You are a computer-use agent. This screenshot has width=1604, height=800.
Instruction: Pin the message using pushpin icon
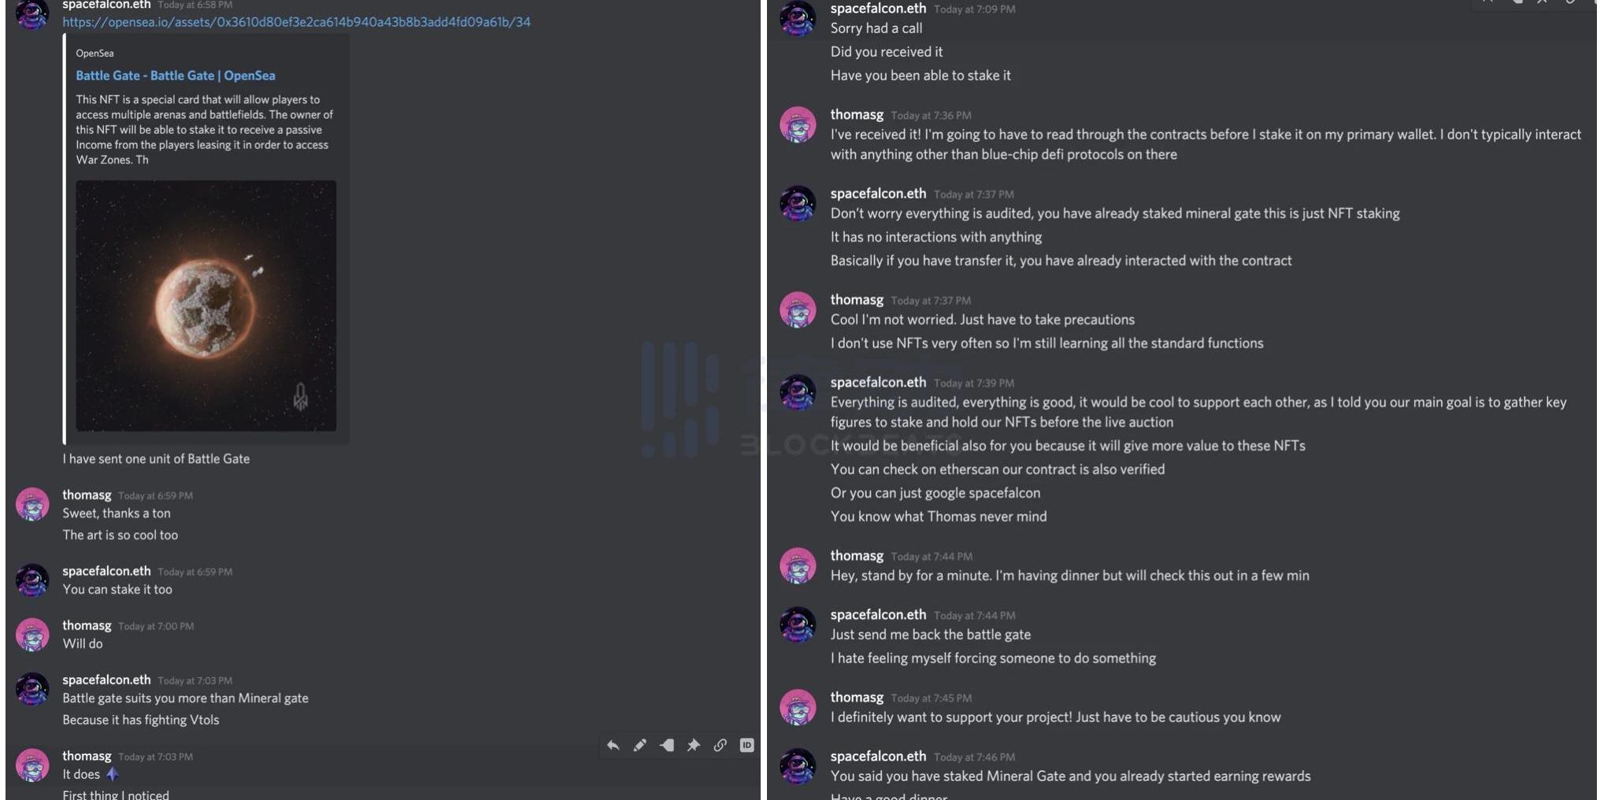[693, 745]
